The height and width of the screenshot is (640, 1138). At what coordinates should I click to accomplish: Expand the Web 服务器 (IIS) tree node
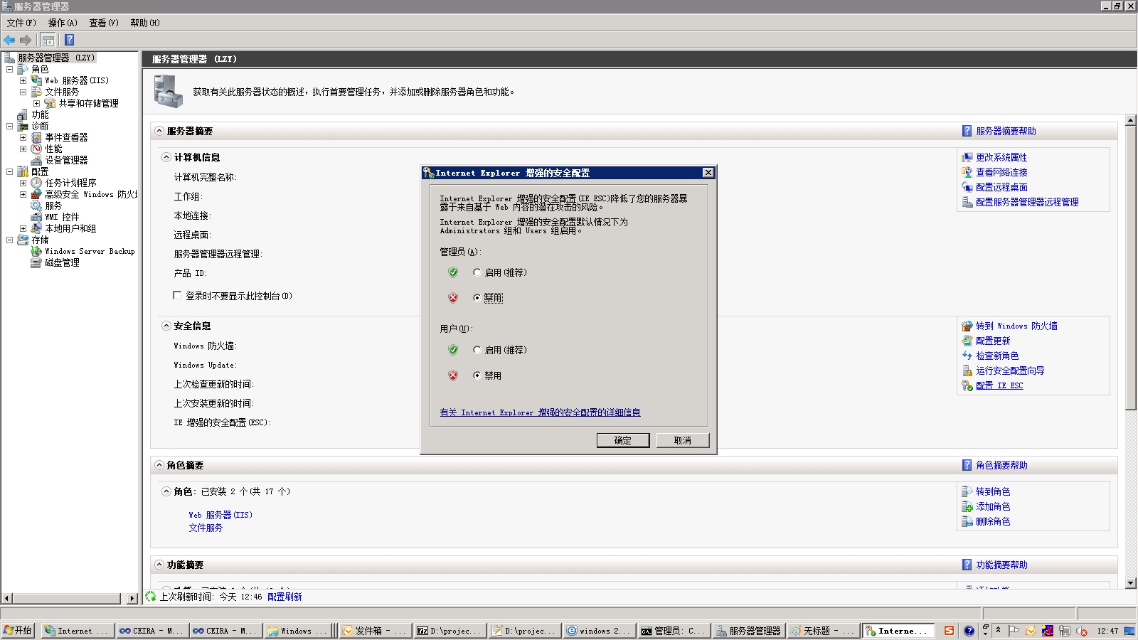(23, 80)
